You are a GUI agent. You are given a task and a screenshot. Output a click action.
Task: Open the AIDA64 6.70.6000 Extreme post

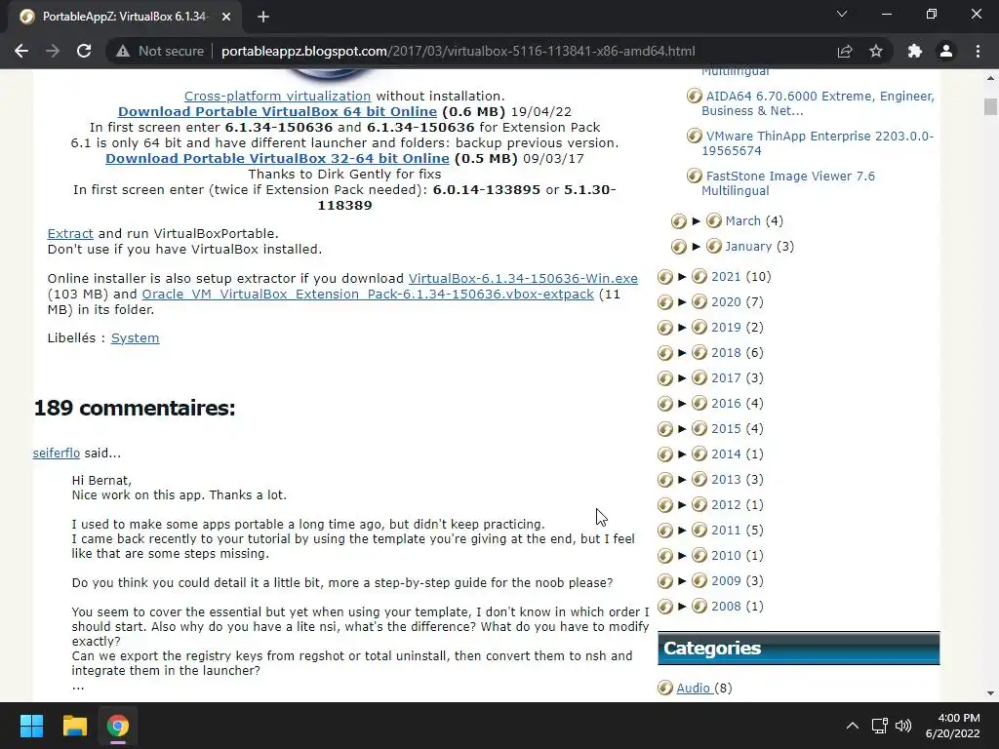click(818, 103)
